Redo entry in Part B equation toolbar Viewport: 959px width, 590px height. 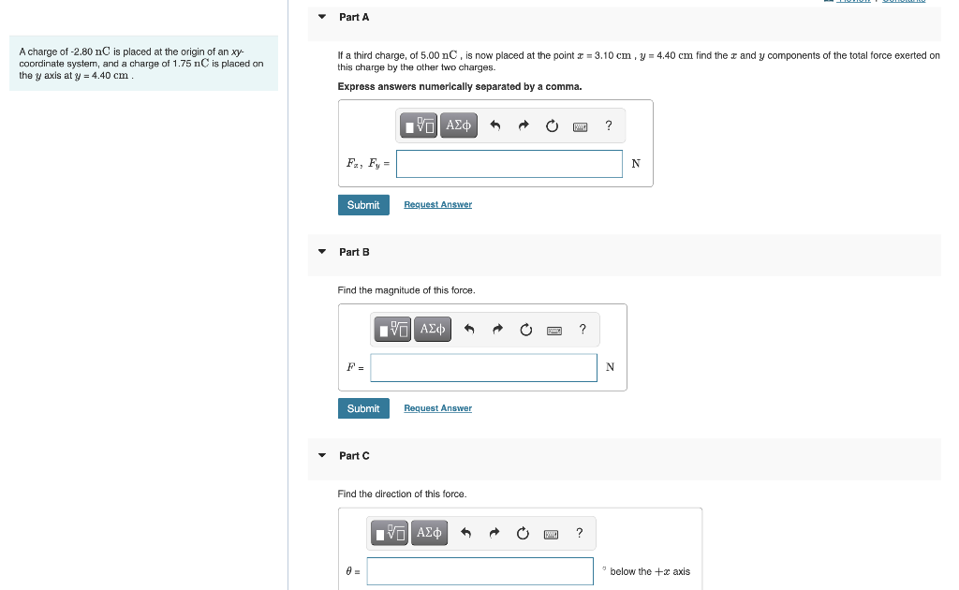click(x=497, y=329)
